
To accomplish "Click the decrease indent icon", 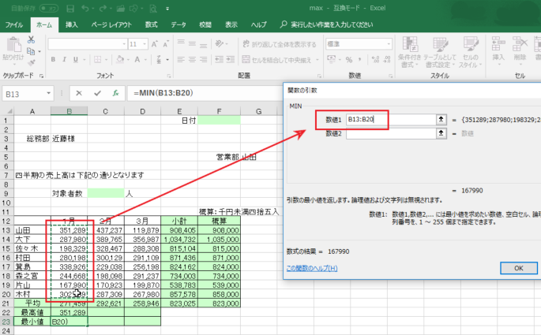I will point(219,60).
